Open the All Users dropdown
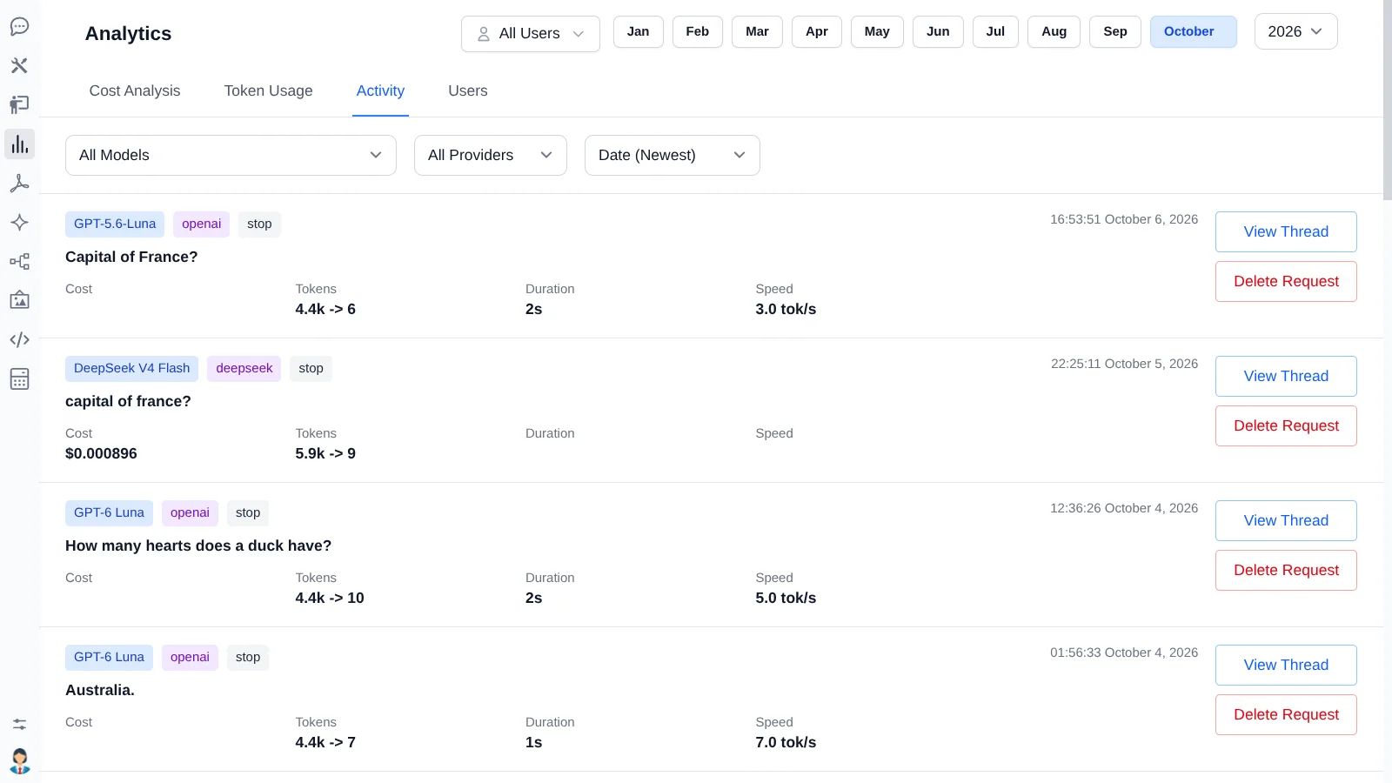 531,34
